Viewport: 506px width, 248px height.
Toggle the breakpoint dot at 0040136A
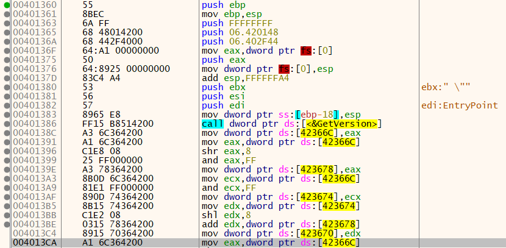pos(6,41)
